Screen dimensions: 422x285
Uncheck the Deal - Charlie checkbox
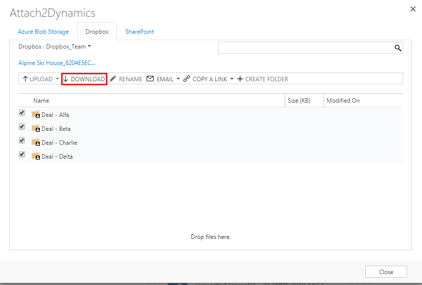pos(22,141)
